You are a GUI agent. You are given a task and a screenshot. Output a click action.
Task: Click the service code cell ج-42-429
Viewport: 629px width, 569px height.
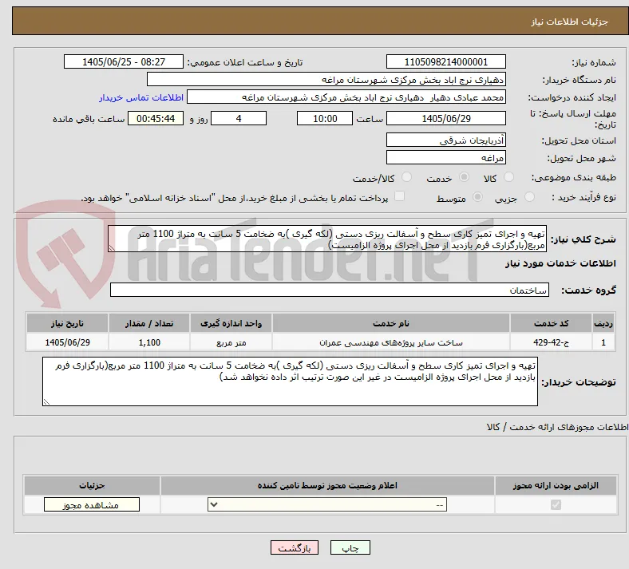click(x=552, y=342)
